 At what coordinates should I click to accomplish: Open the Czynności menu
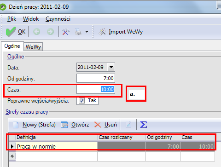(x=58, y=19)
